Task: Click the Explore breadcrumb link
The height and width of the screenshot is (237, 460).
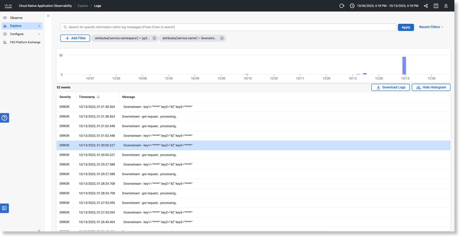Action: [83, 6]
